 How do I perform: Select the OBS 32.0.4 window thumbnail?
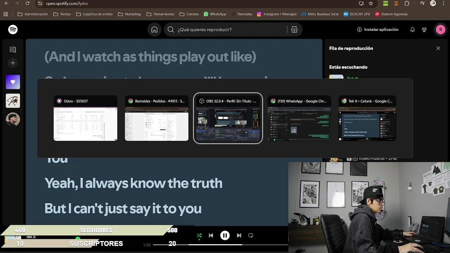[x=228, y=118]
